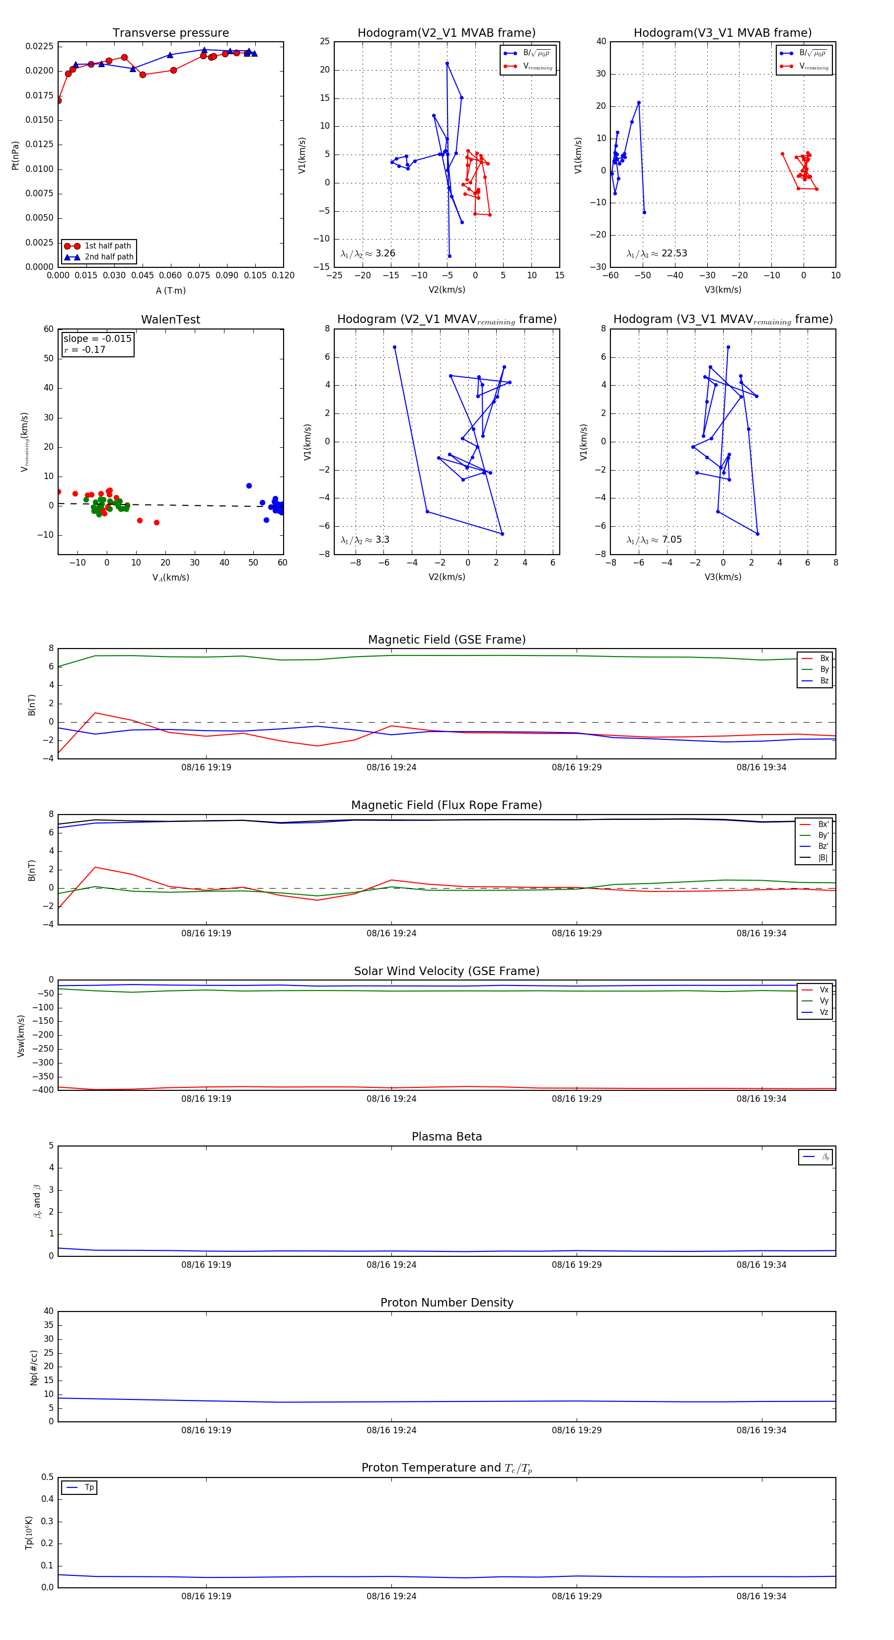Click 'Solar Wind Velocity (GSE Frame)' title
894x1640 pixels.
(447, 971)
